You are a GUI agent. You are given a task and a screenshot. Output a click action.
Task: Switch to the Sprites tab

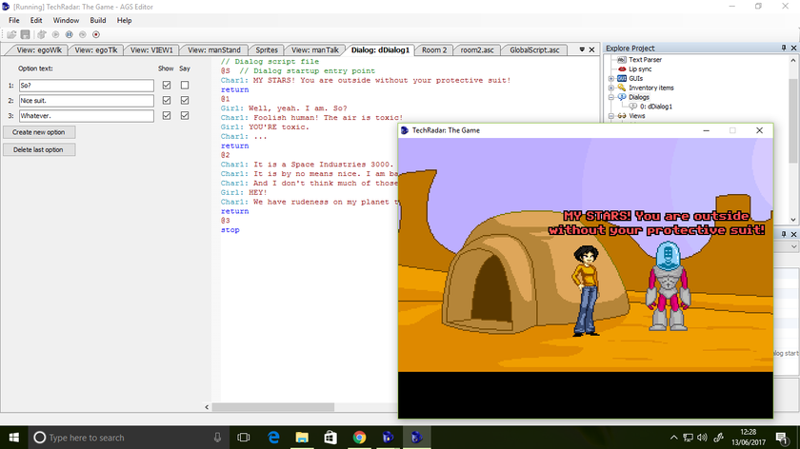267,50
